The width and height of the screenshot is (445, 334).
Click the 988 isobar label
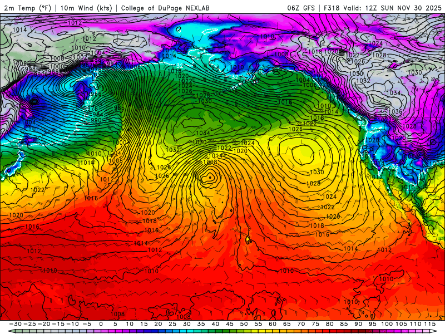point(53,71)
